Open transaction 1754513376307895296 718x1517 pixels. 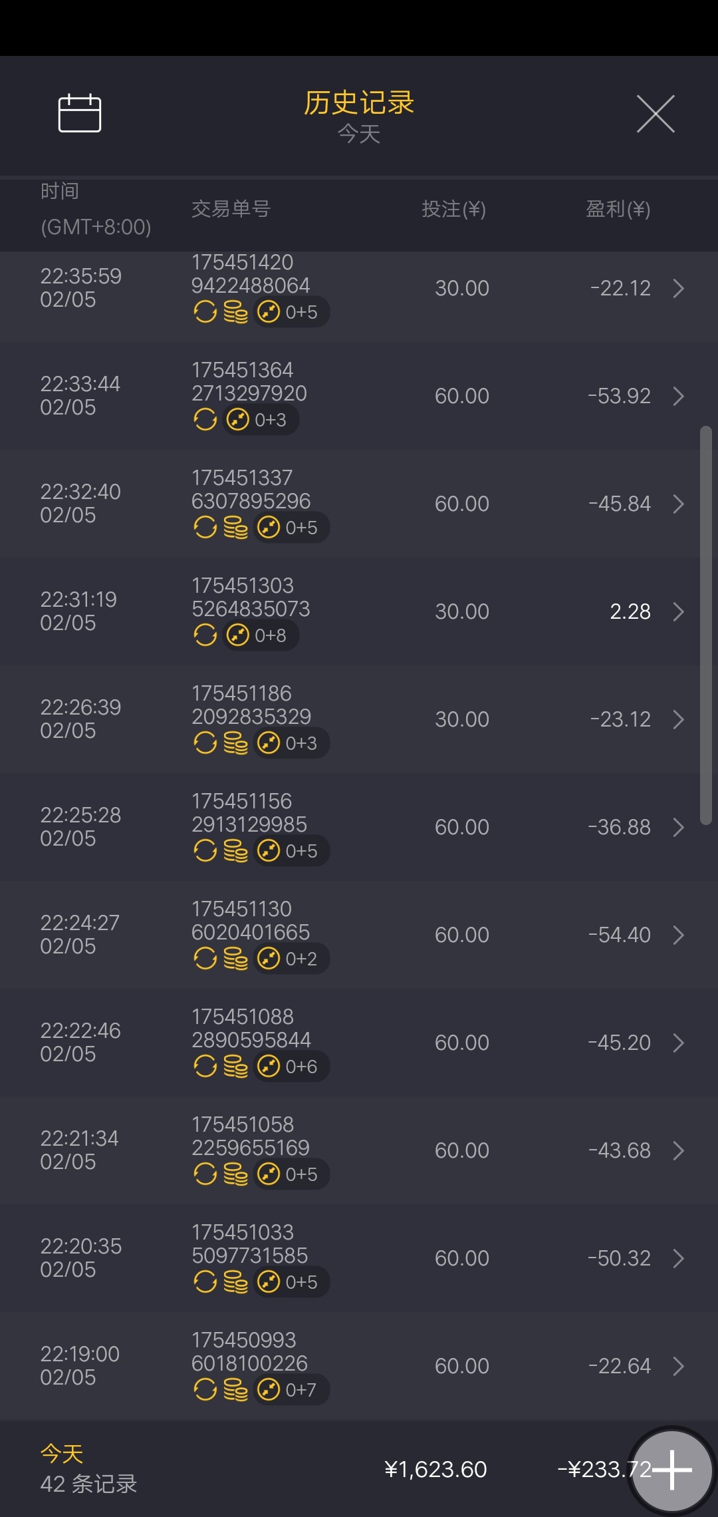[x=251, y=490]
